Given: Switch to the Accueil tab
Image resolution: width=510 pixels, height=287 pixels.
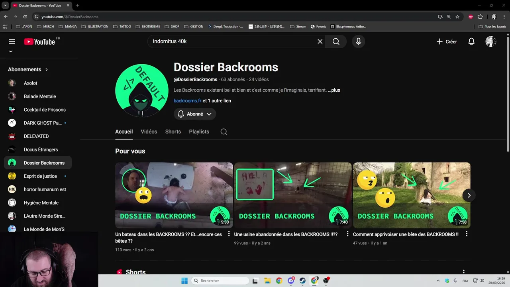Looking at the screenshot, I should 124,132.
